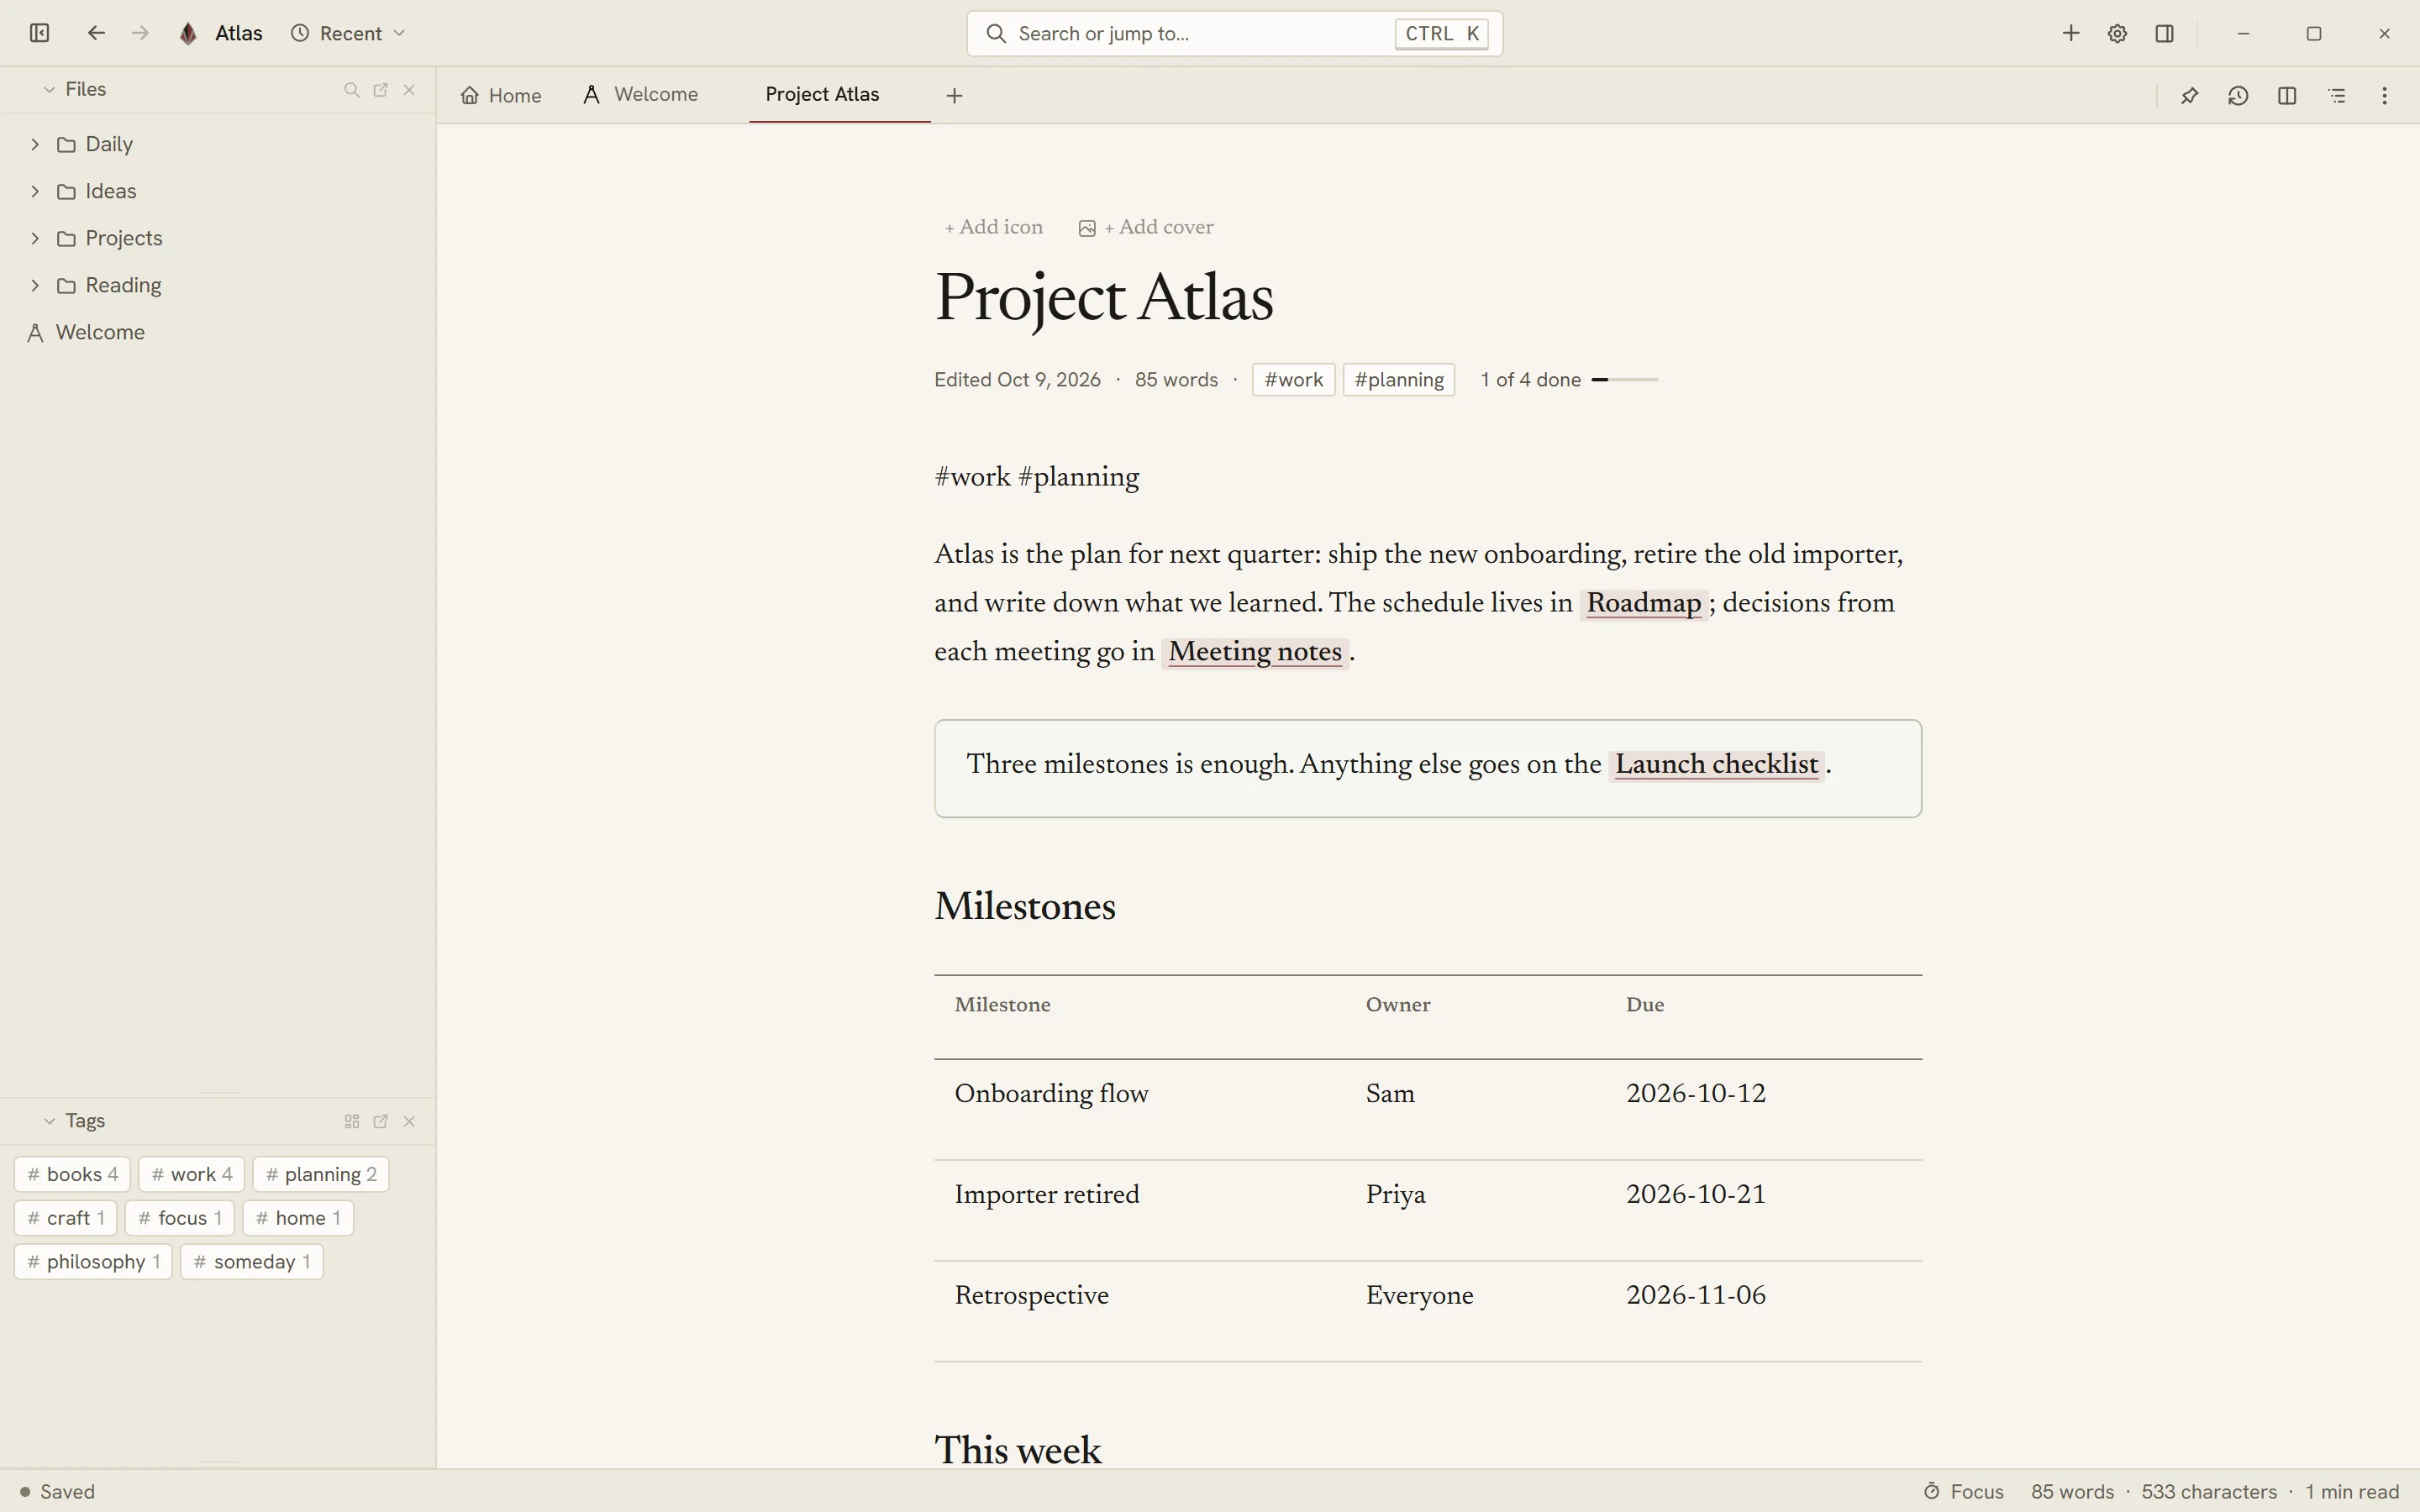Expand the Reading folder

point(35,285)
